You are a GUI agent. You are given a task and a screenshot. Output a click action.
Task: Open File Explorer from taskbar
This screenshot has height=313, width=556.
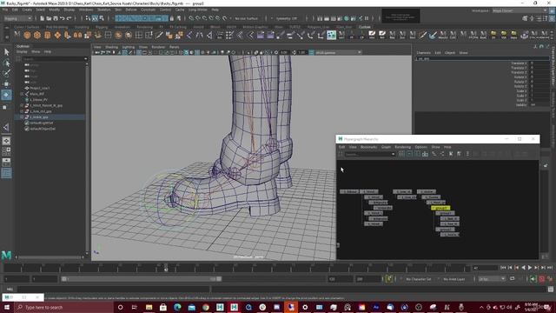coord(149,307)
